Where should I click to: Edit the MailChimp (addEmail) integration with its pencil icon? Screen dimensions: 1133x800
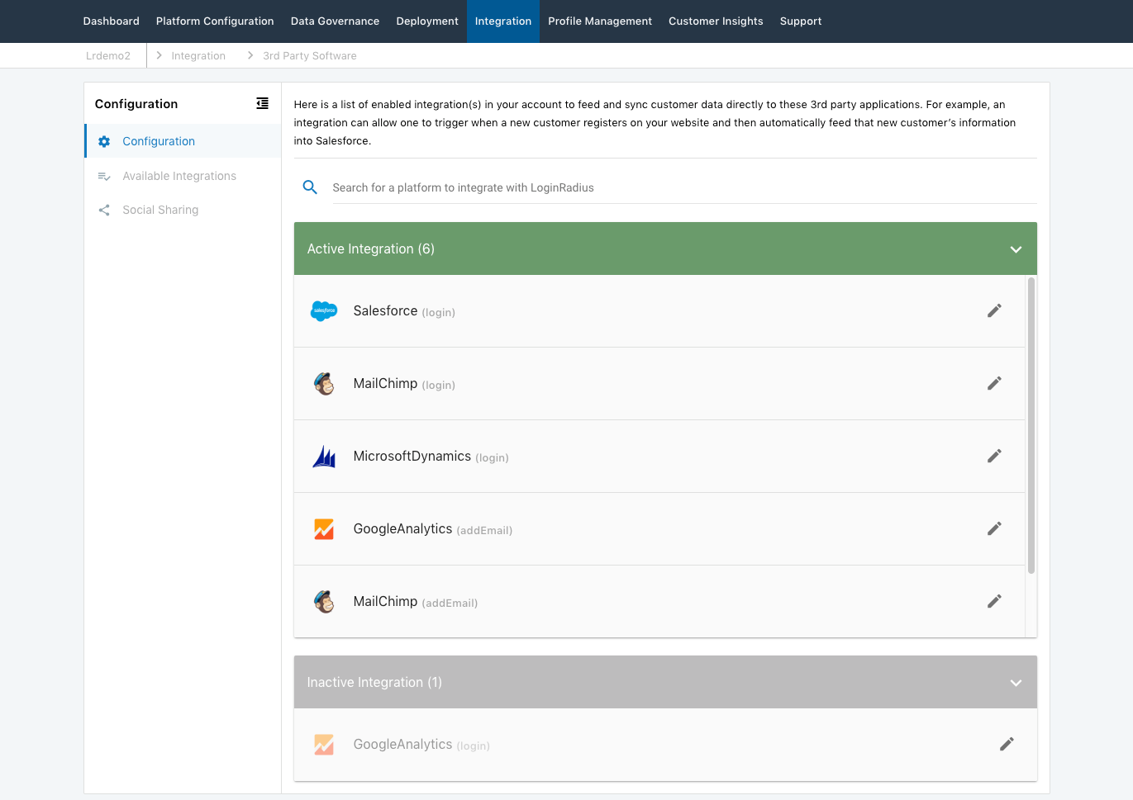[994, 601]
